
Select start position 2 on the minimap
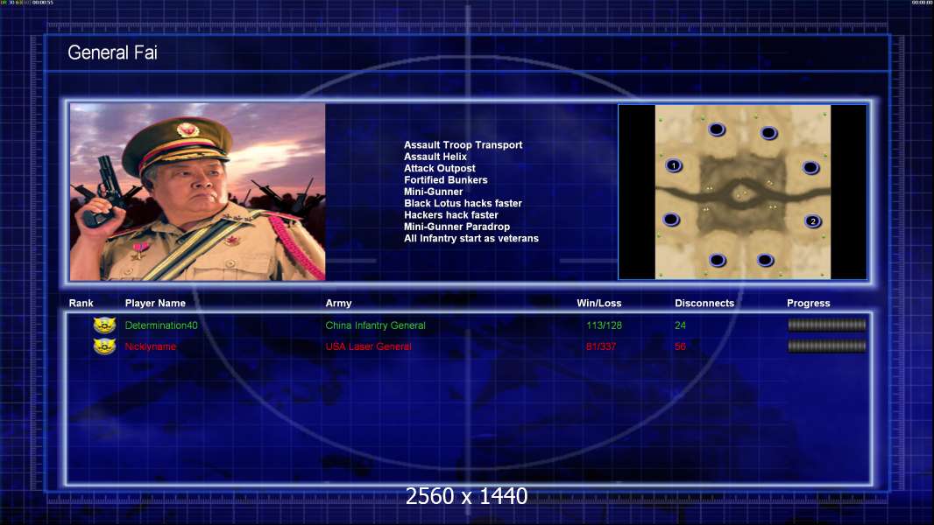click(813, 221)
